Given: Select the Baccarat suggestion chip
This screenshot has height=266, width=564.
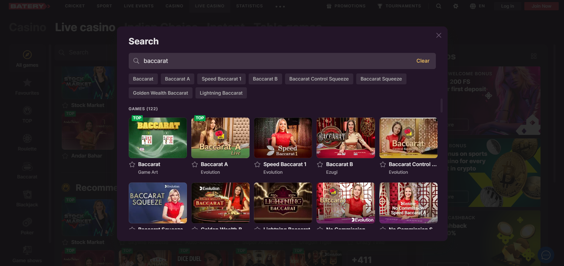Looking at the screenshot, I should click(143, 79).
